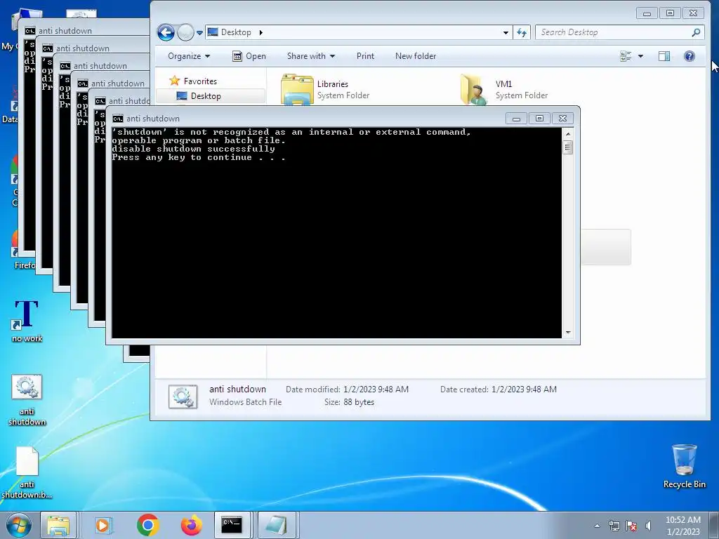Click the Command Prompt taskbar button
This screenshot has height=539, width=719.
pyautogui.click(x=232, y=525)
